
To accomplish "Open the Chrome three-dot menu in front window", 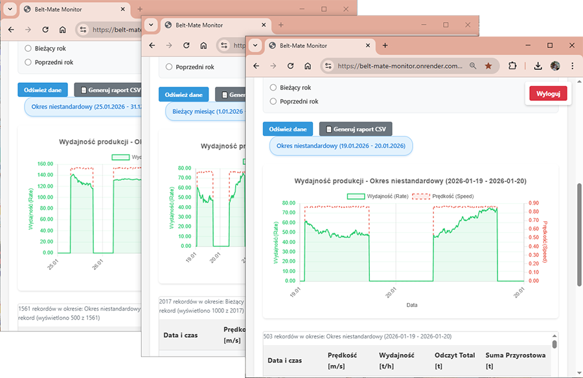I will [573, 66].
